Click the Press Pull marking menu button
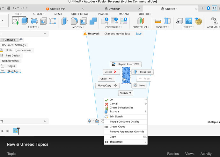This screenshot has height=157, width=220. [143, 72]
